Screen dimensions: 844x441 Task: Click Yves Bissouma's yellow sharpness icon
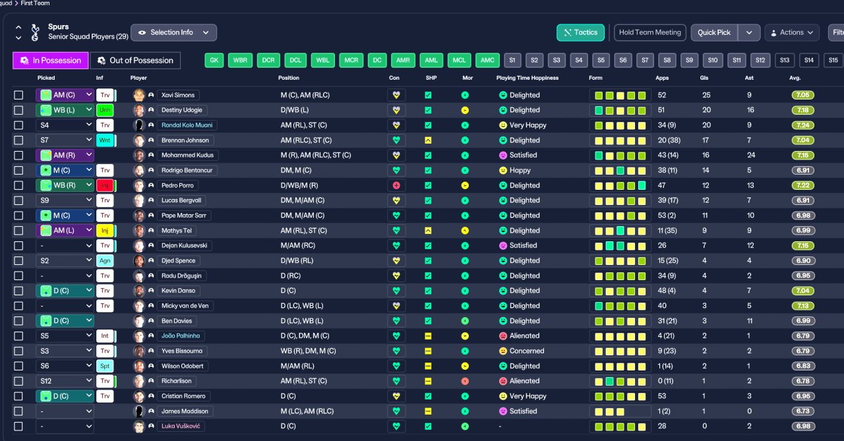click(428, 351)
